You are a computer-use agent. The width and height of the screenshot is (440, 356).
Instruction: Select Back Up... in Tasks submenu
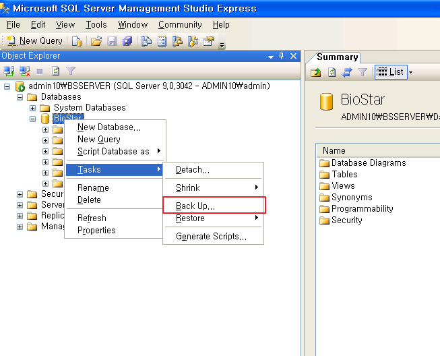point(214,206)
